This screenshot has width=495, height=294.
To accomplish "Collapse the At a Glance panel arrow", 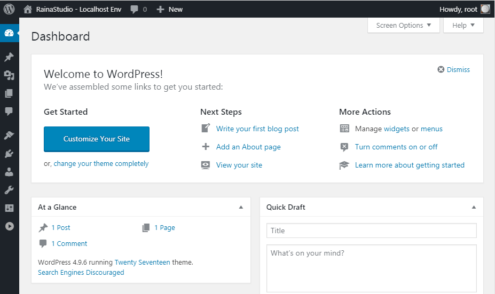I will click(x=241, y=207).
